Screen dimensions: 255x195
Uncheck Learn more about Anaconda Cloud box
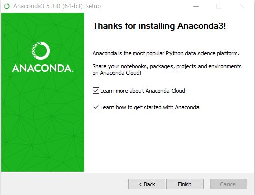[96, 91]
